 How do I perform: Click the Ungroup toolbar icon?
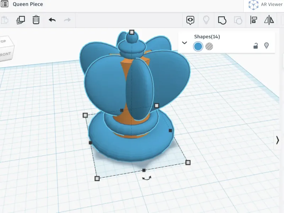click(x=238, y=20)
